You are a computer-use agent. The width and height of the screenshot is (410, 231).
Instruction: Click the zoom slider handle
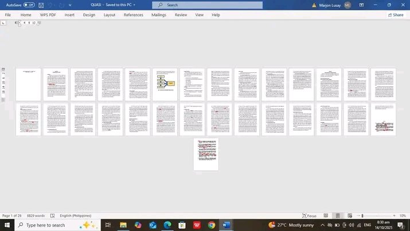[x=362, y=215]
